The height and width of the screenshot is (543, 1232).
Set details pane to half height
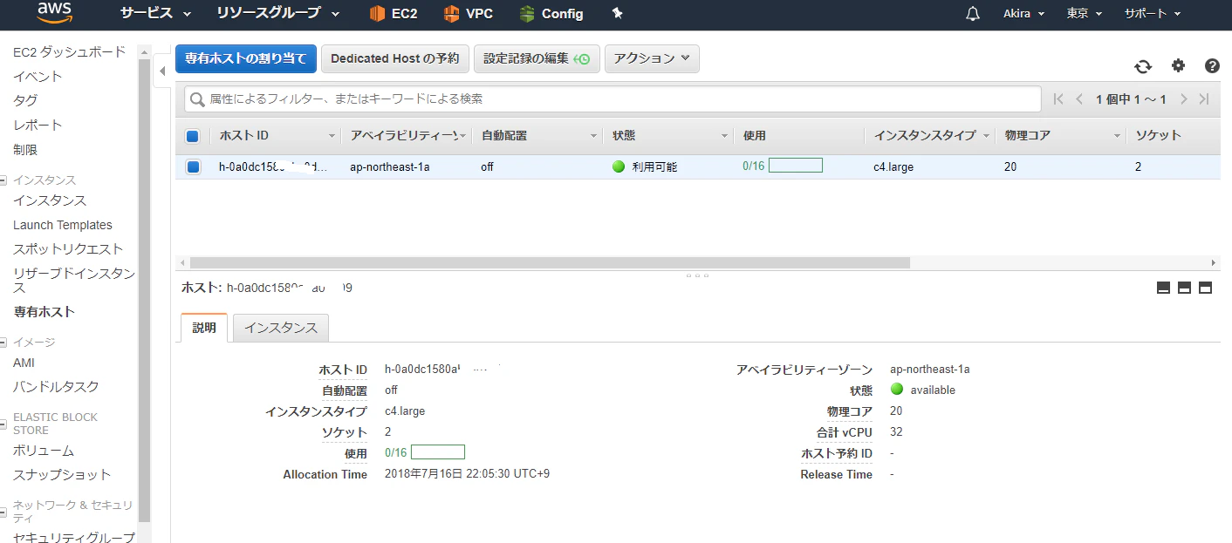click(1184, 288)
